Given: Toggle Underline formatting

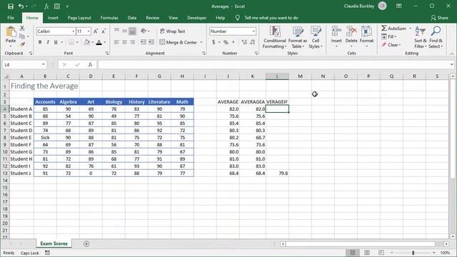Looking at the screenshot, I should [56, 42].
